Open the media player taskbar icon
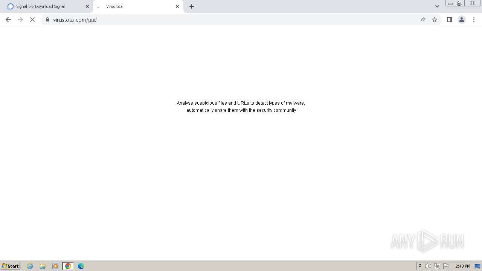The height and width of the screenshot is (271, 482). pos(55,266)
